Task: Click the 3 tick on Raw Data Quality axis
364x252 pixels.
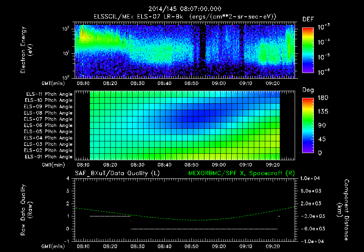Action: pyautogui.click(x=68, y=191)
